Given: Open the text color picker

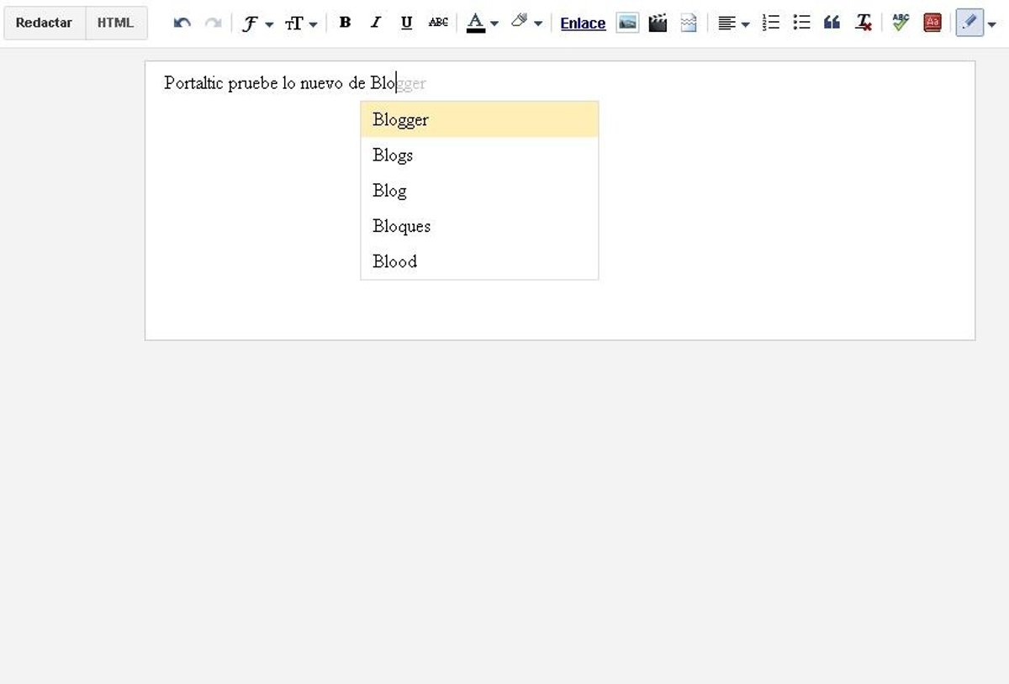Looking at the screenshot, I should [x=482, y=24].
